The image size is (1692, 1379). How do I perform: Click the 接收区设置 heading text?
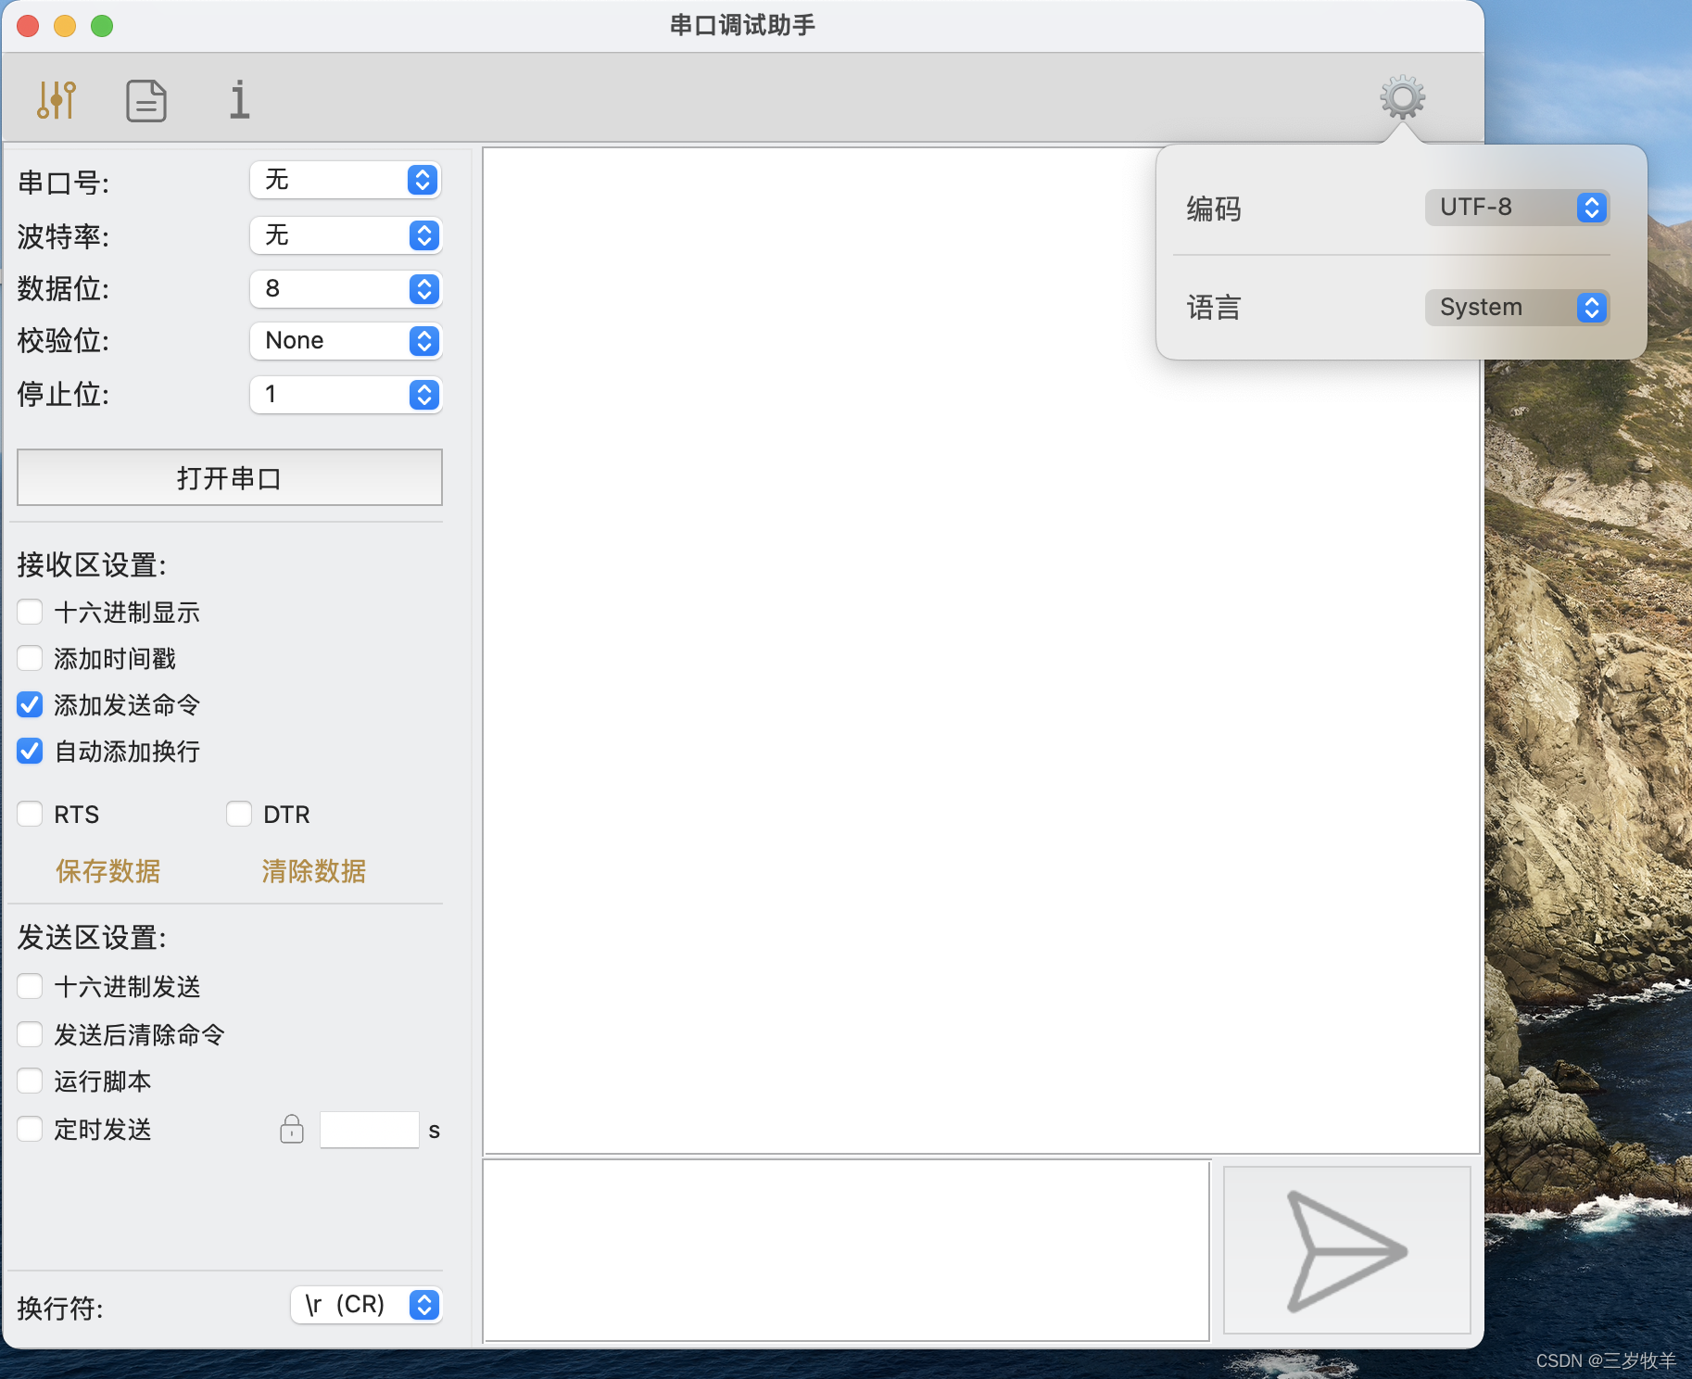92,564
